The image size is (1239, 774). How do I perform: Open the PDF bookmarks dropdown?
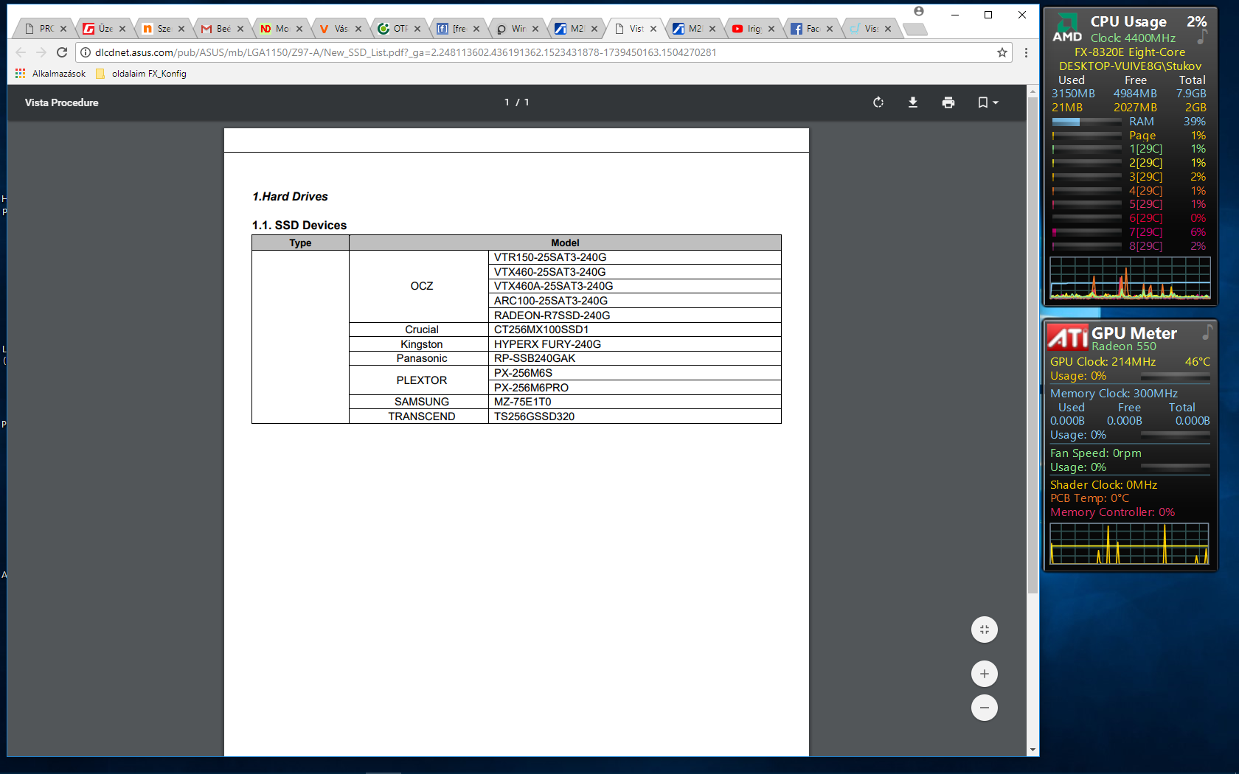tap(988, 102)
